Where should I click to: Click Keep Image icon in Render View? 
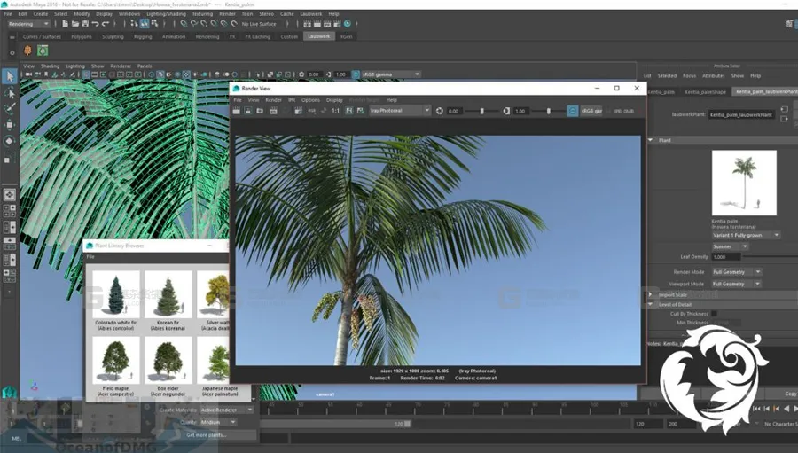click(x=349, y=111)
